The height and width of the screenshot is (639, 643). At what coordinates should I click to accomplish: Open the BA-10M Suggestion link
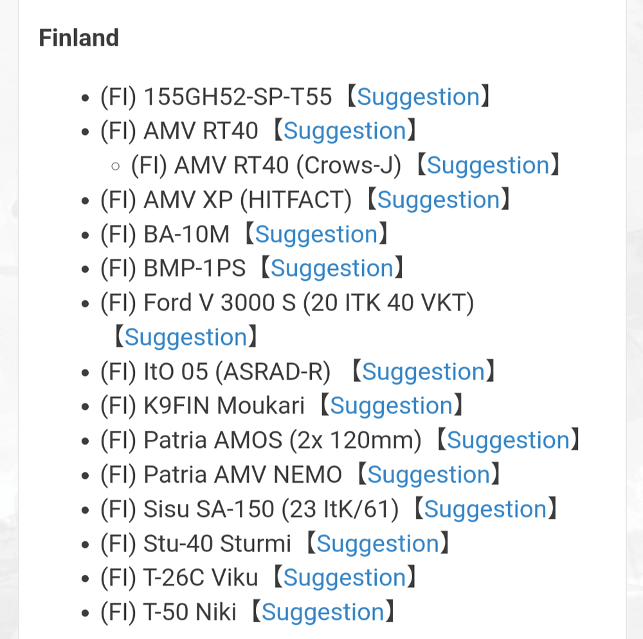316,235
